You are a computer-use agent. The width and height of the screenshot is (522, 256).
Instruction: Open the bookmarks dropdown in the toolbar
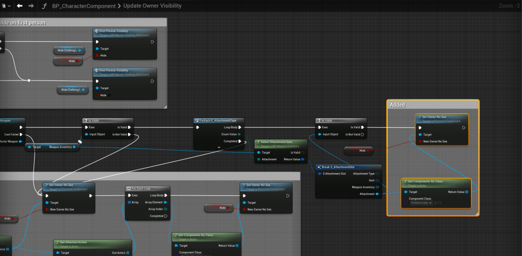pos(7,6)
